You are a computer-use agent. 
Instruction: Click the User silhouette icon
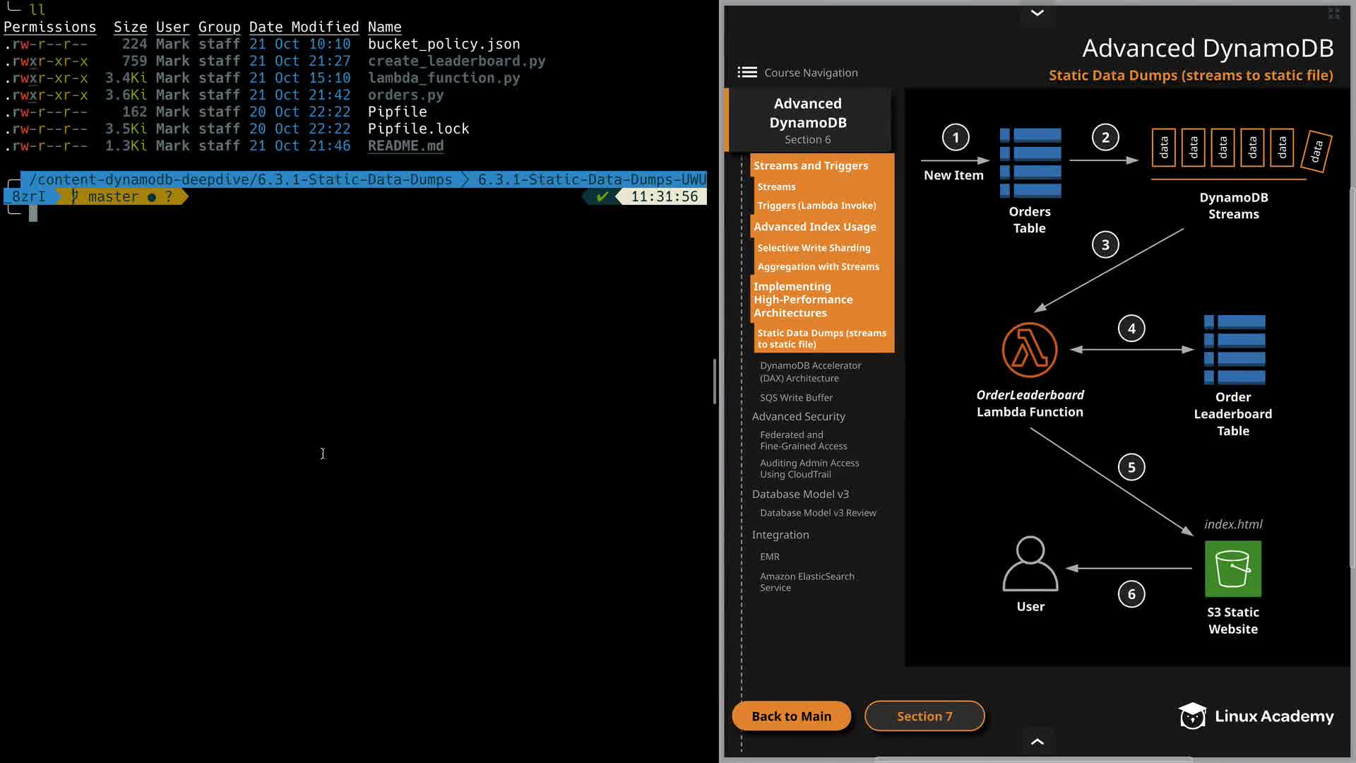pyautogui.click(x=1030, y=564)
